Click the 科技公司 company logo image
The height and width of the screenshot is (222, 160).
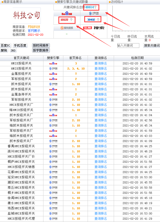[x=27, y=16]
